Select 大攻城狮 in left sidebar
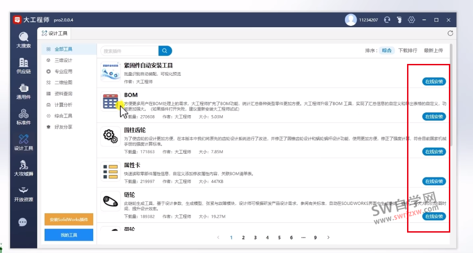The height and width of the screenshot is (253, 473). coord(23,168)
